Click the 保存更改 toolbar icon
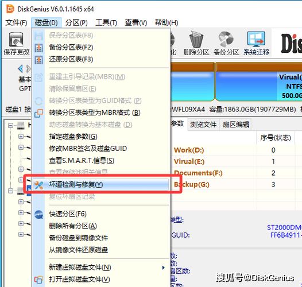302x287 pixels. pyautogui.click(x=17, y=40)
